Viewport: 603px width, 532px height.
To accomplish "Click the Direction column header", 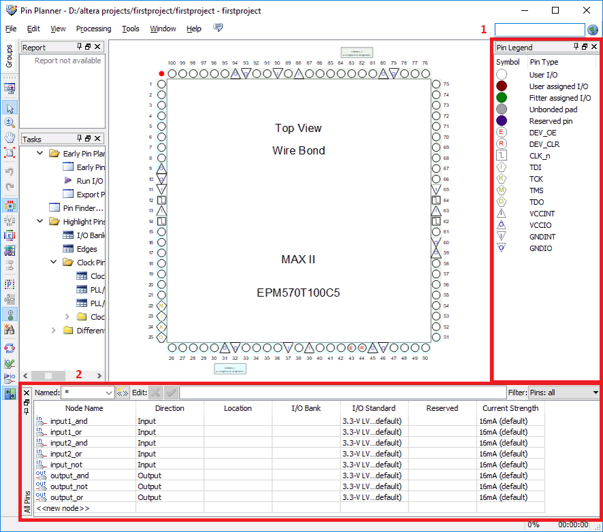I will pyautogui.click(x=169, y=408).
